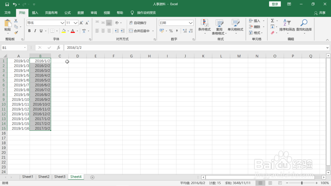Select column C header

pyautogui.click(x=60, y=56)
